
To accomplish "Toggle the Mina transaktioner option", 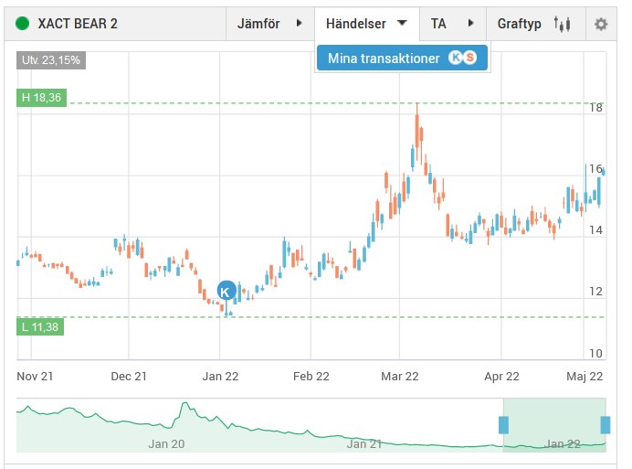I will (x=402, y=58).
